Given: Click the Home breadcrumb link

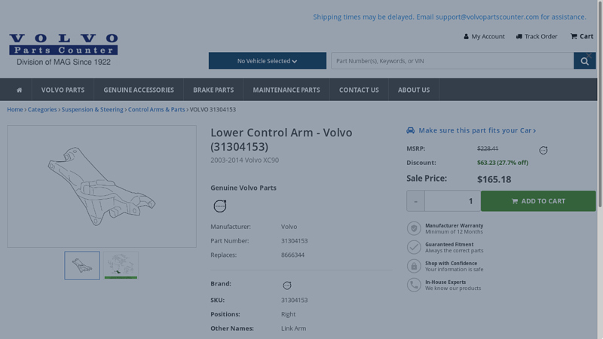Looking at the screenshot, I should [15, 109].
